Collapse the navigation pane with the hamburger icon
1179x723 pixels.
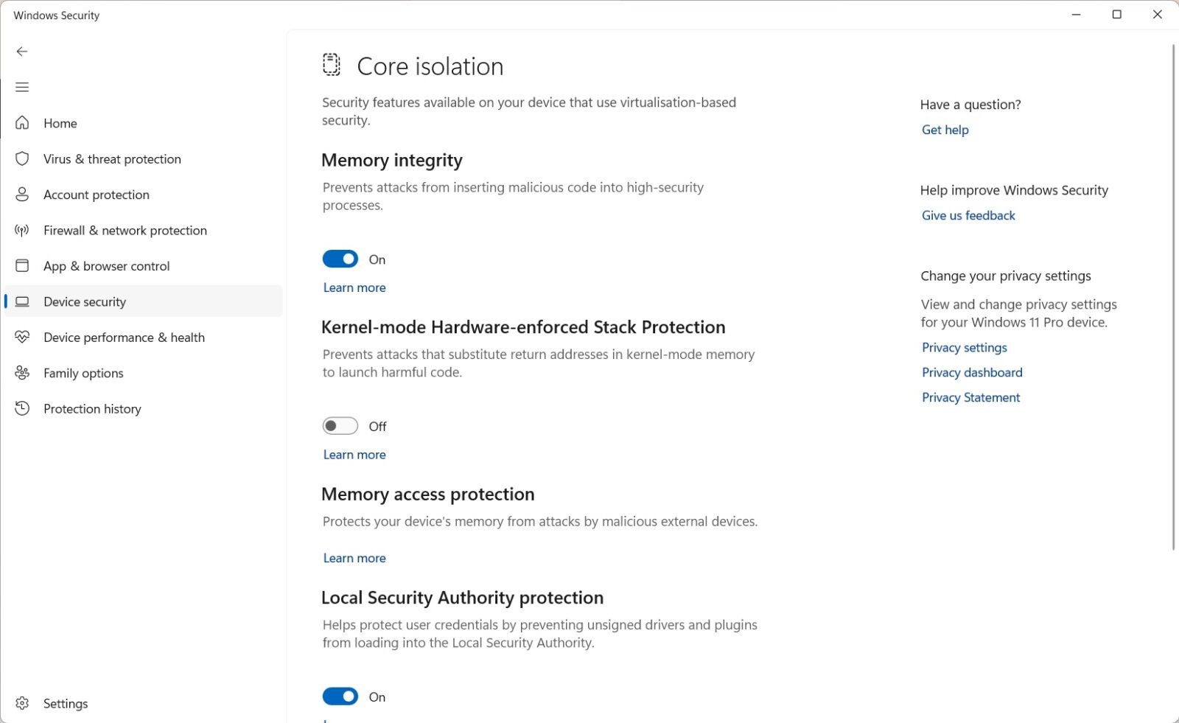click(22, 87)
